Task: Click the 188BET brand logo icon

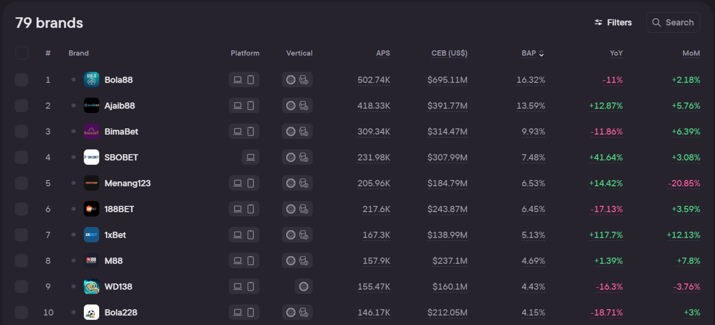Action: (x=91, y=209)
